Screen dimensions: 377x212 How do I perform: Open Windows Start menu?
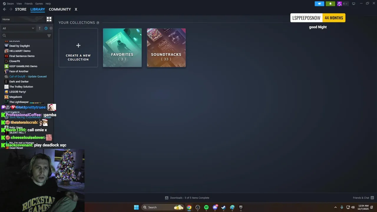click(x=136, y=207)
